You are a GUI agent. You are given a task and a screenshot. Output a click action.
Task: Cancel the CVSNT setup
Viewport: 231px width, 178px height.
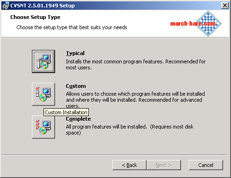206,165
